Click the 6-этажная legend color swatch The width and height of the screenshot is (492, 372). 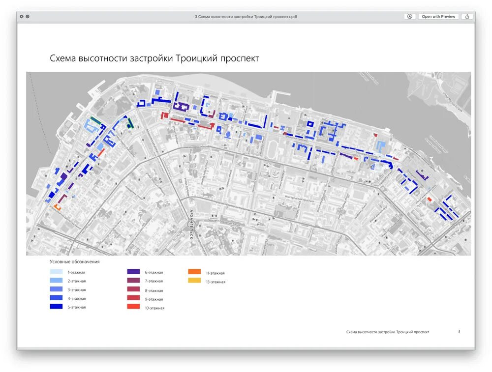point(133,272)
